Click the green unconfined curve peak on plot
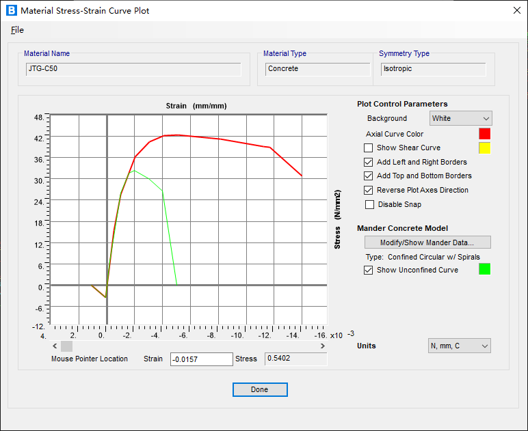The height and width of the screenshot is (431, 528). pyautogui.click(x=134, y=171)
